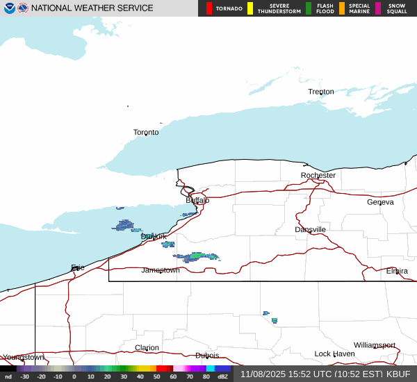The width and height of the screenshot is (417, 382).
Task: Click the Williamsport city label
Action: pos(374,345)
